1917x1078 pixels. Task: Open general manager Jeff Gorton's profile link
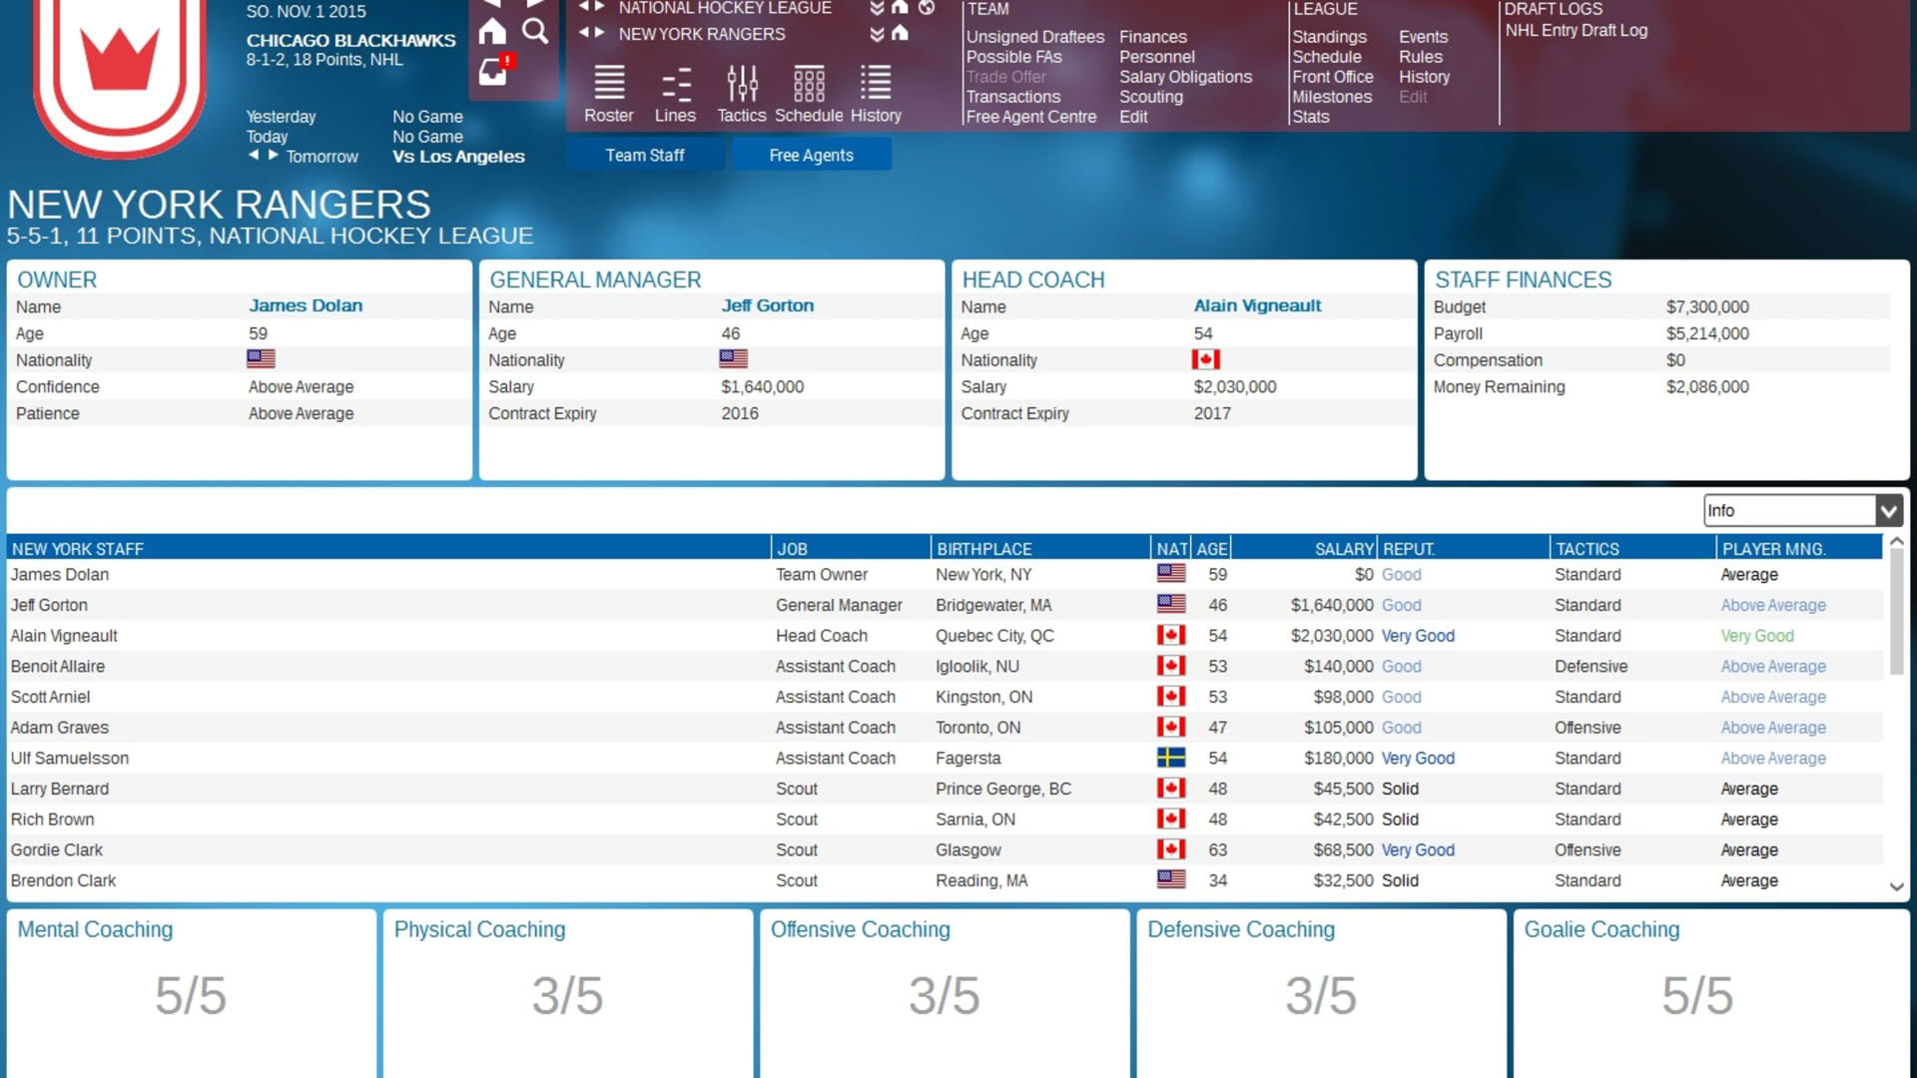pyautogui.click(x=768, y=305)
